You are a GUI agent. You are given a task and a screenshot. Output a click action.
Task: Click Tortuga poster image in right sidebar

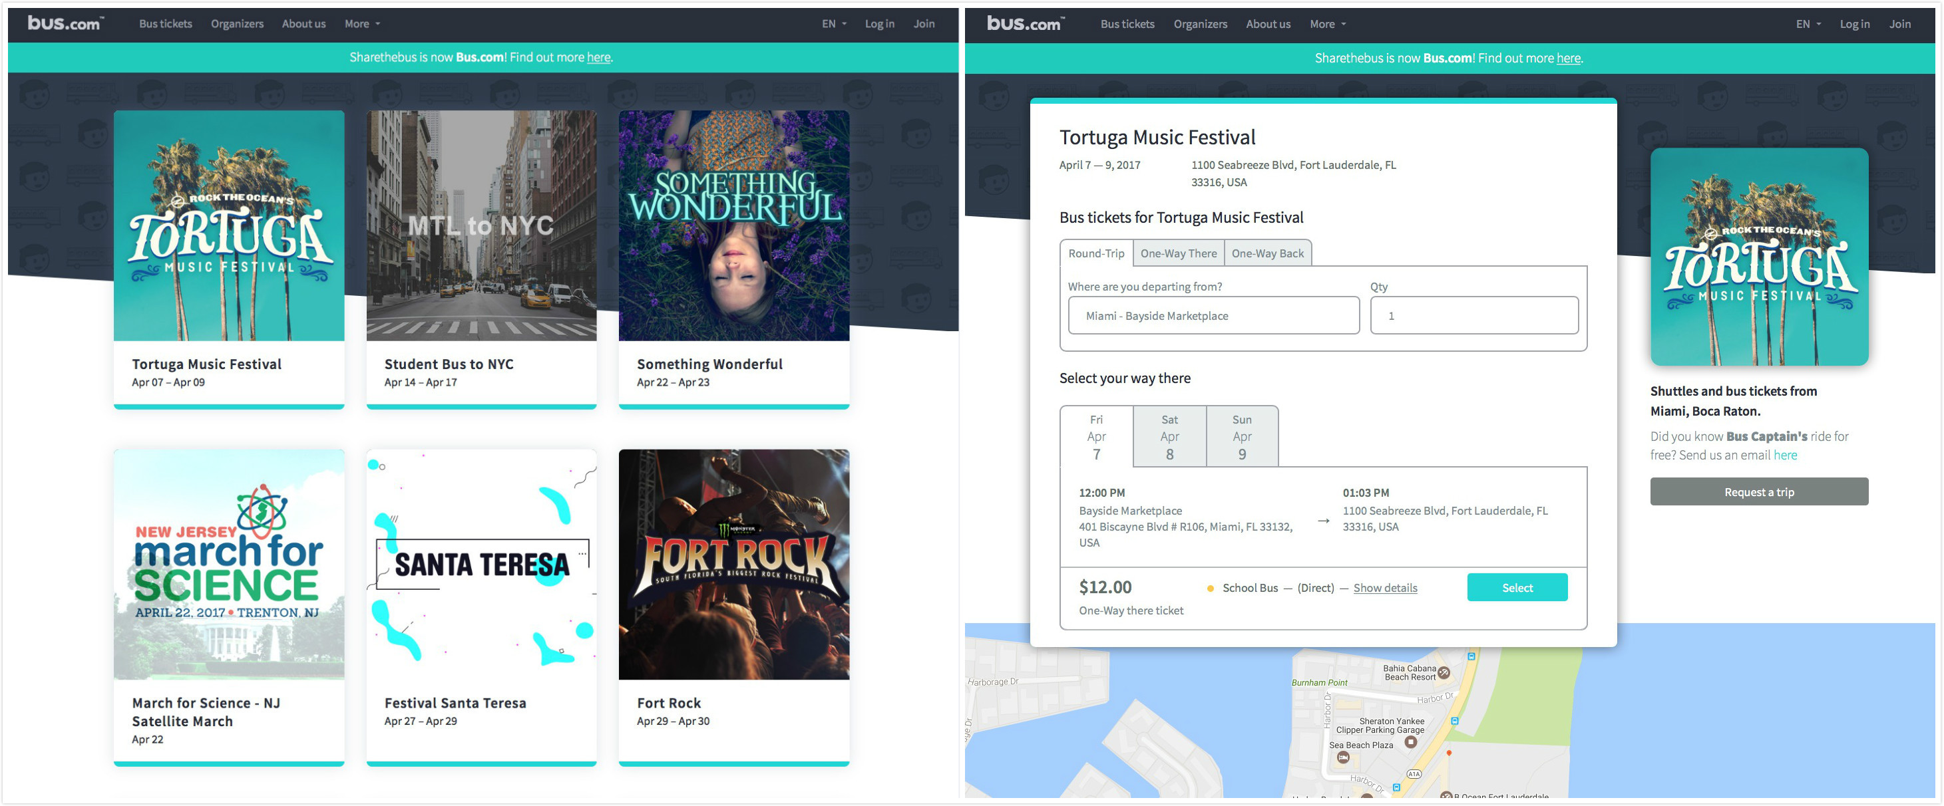[1758, 256]
